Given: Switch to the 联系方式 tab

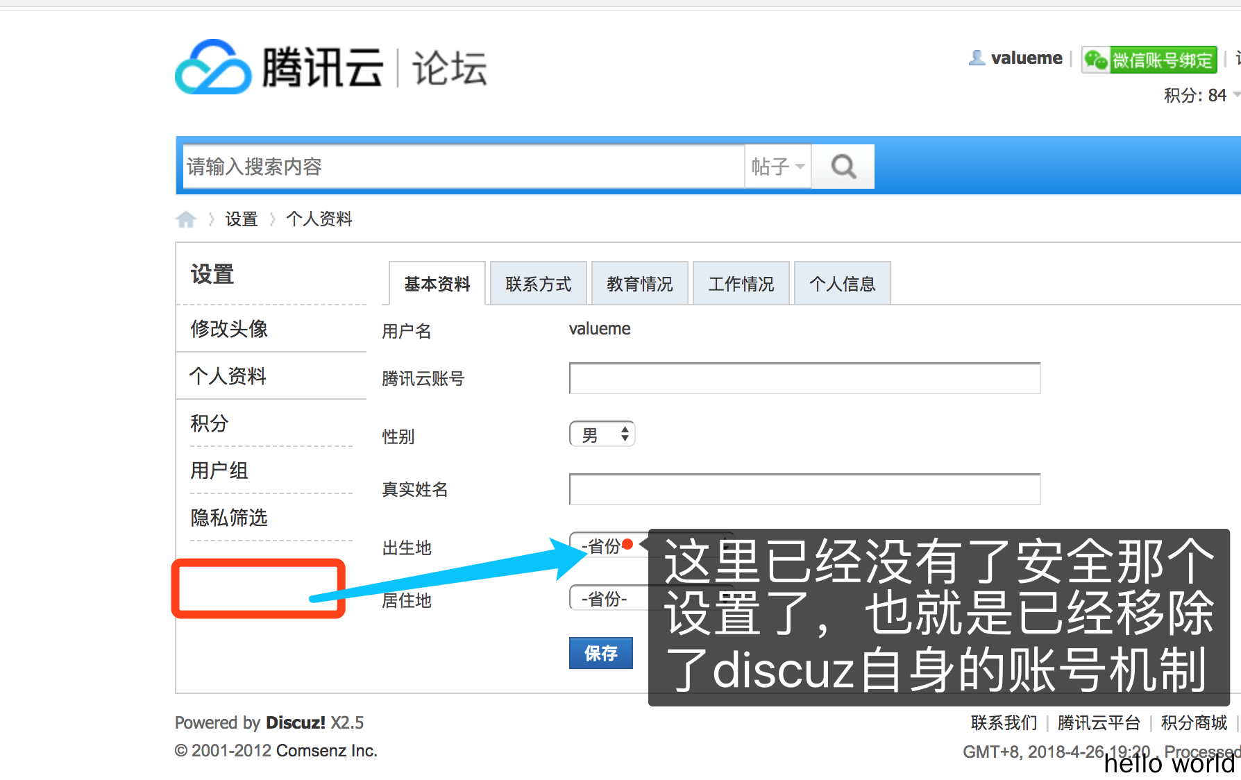Looking at the screenshot, I should (539, 284).
